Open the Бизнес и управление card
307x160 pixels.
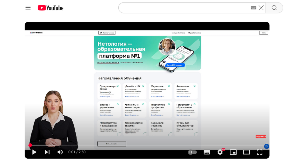[x=109, y=109]
